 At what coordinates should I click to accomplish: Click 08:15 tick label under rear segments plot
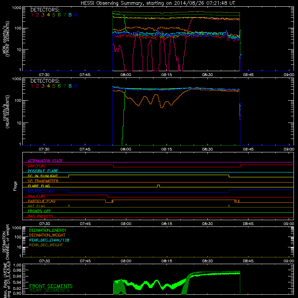click(167, 149)
